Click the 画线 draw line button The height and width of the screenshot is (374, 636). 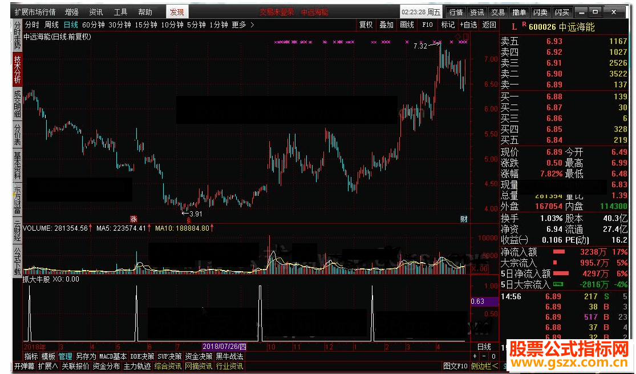(x=407, y=25)
